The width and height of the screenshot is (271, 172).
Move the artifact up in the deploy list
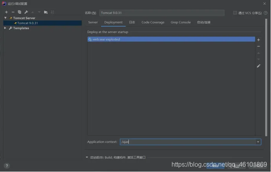258,53
